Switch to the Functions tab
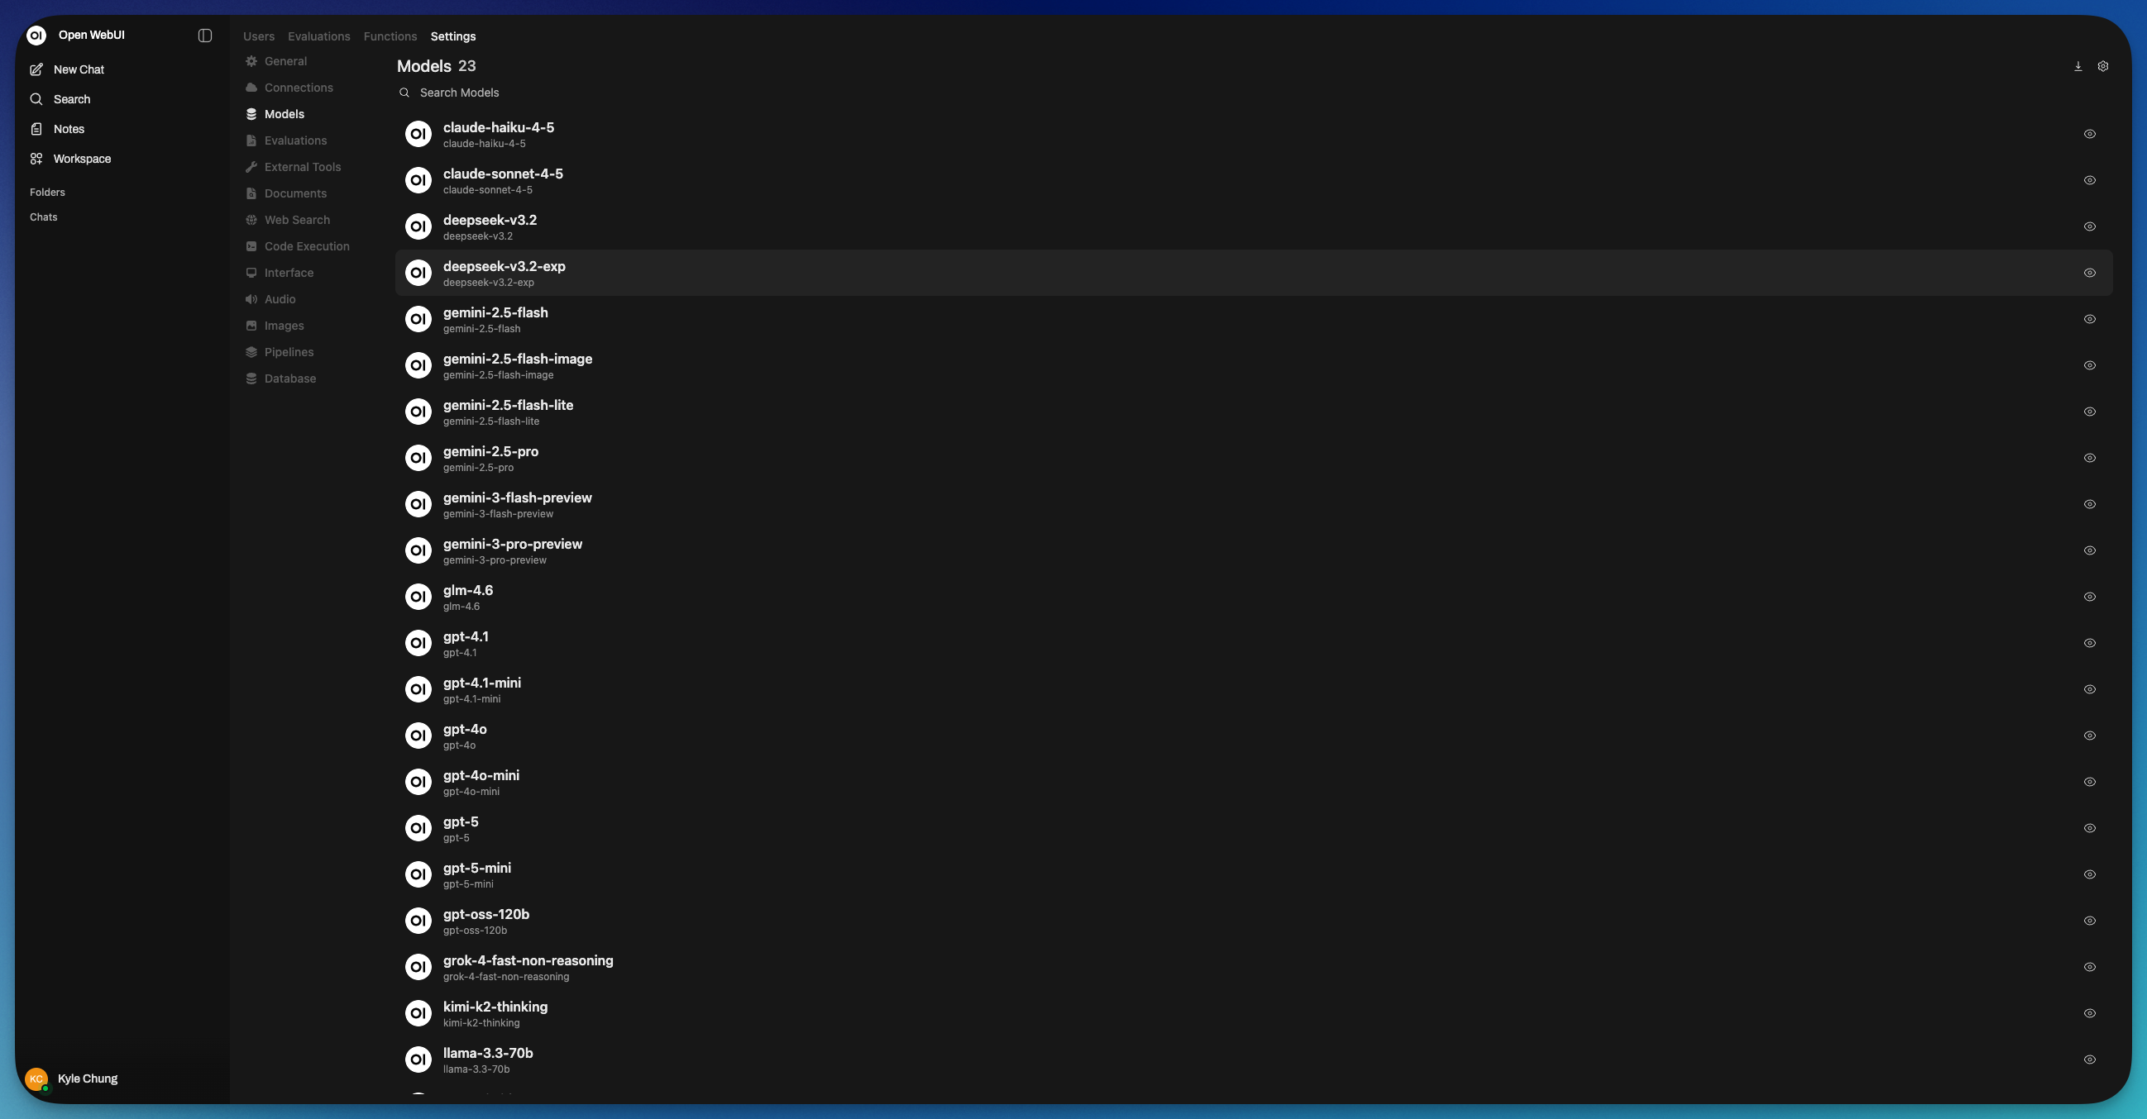The image size is (2147, 1119). coord(390,36)
